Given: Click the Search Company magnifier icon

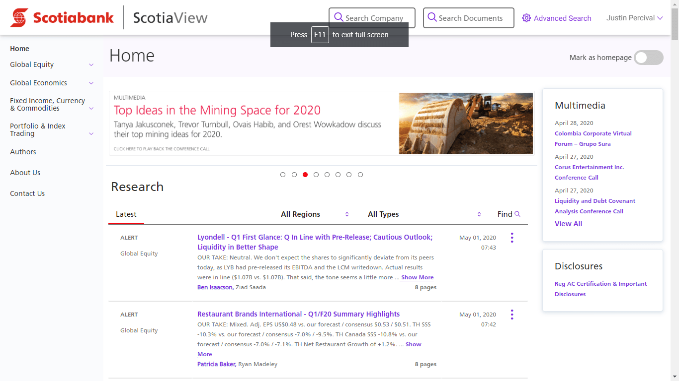Looking at the screenshot, I should coord(339,17).
